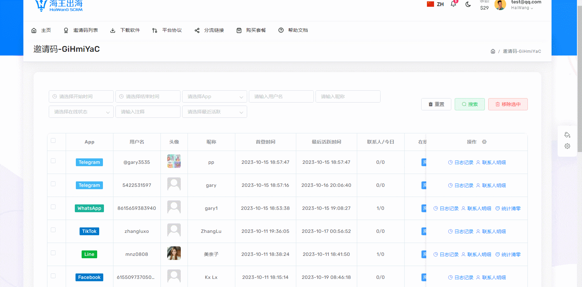This screenshot has width=582, height=287.
Task: Open 平台协议 menu item
Action: 167,30
